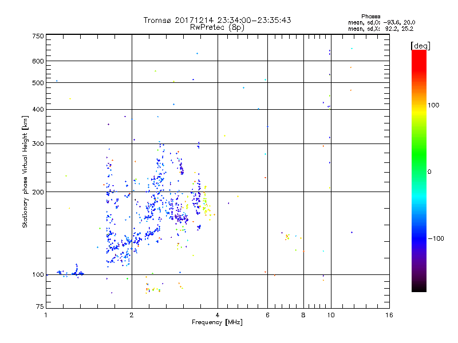Click the height axis label "200"

click(x=38, y=192)
